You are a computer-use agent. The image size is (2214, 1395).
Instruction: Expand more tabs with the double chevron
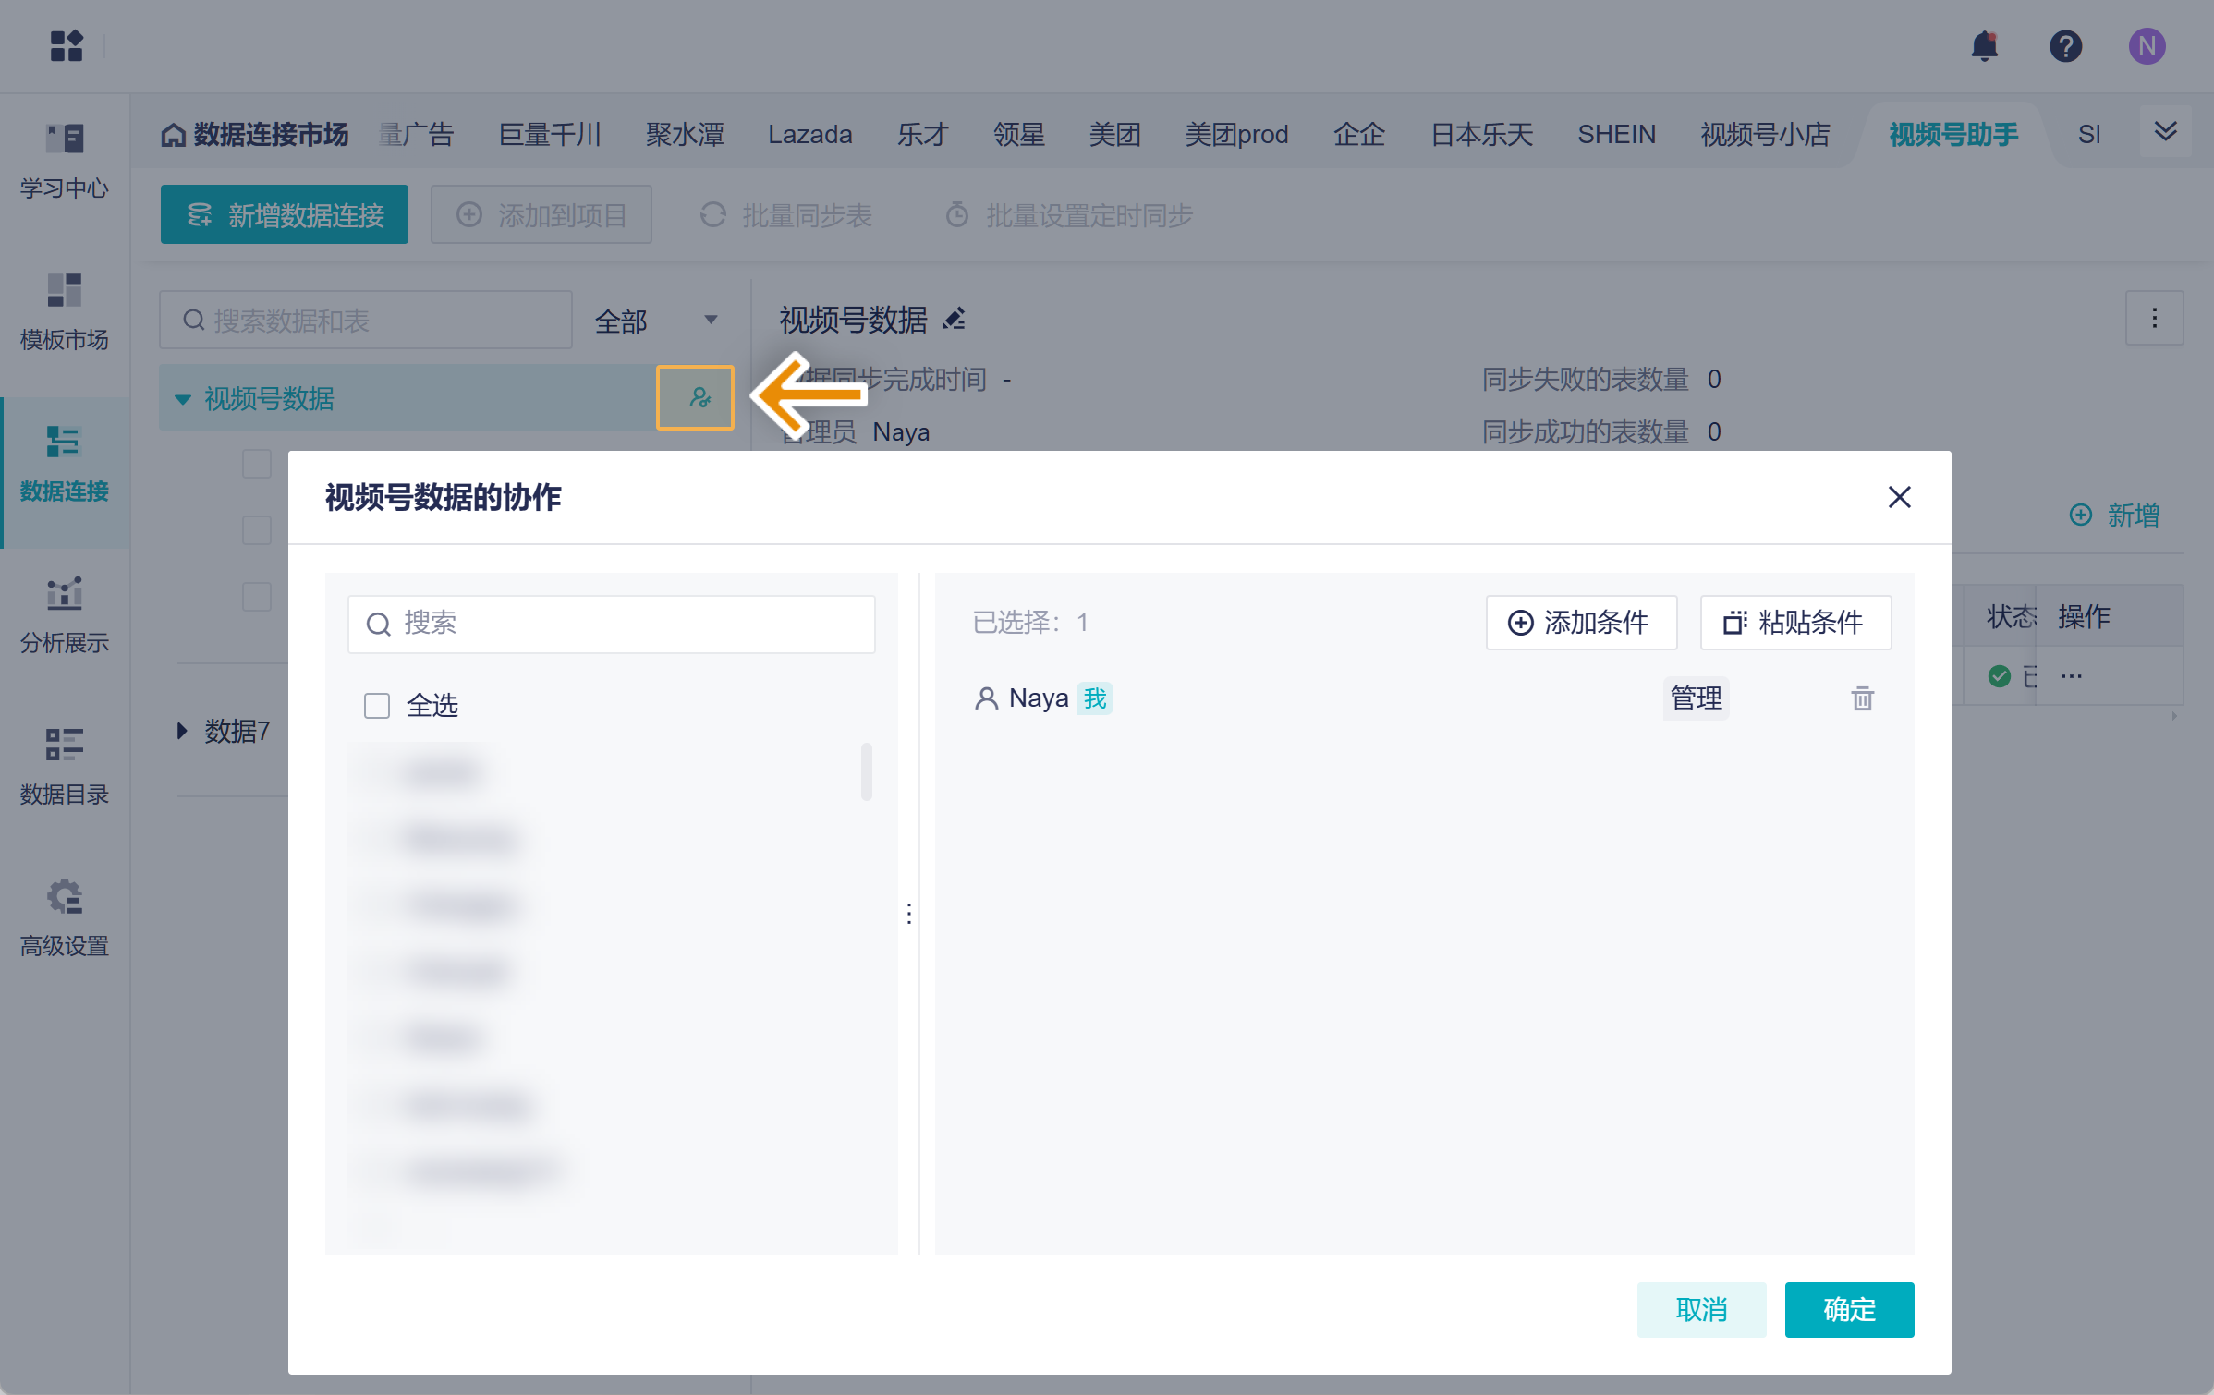click(x=2165, y=132)
